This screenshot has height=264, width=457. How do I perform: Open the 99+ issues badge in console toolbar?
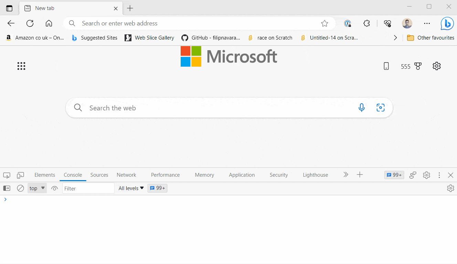pos(157,188)
